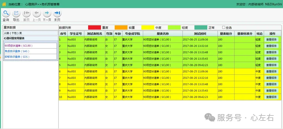Screen dimensions: 283x129
Task: View report for row 6
Action: 271,71
